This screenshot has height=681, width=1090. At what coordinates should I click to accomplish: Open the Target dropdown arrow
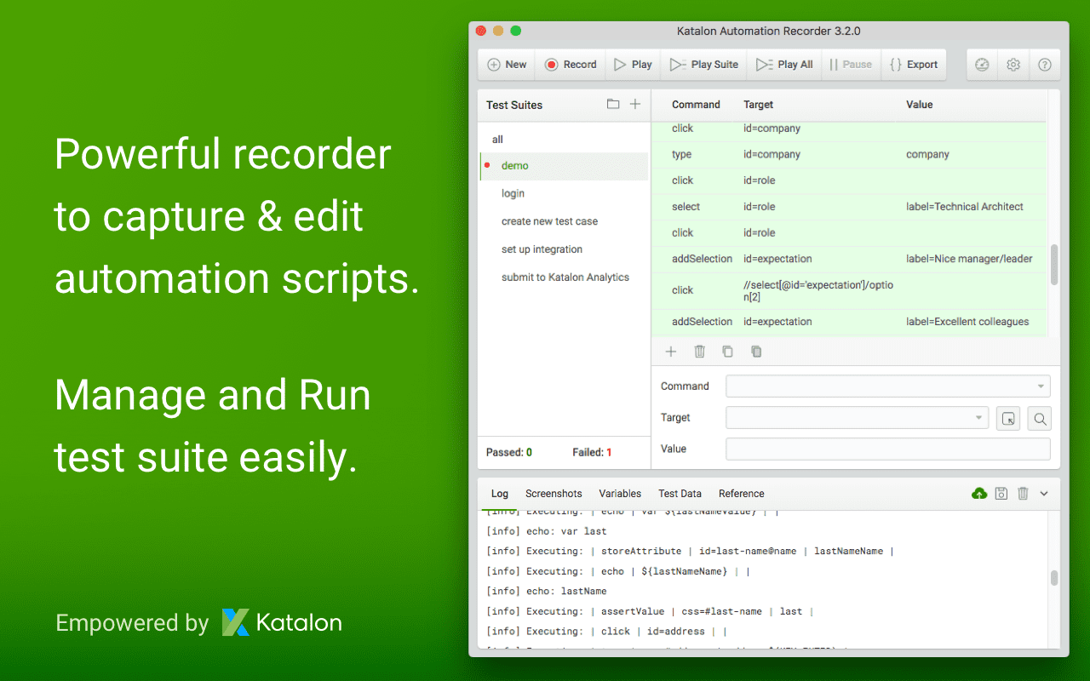[x=979, y=417]
